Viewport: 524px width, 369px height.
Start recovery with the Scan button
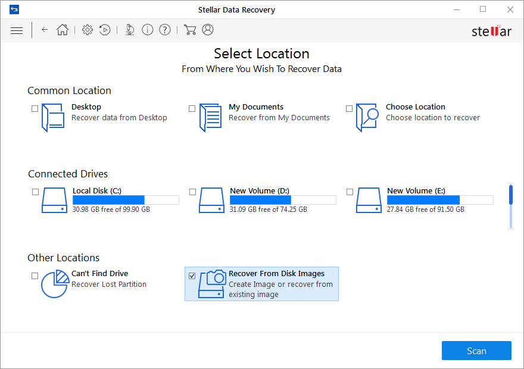[x=476, y=351]
